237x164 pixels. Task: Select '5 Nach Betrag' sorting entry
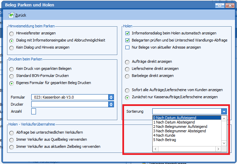point(165,140)
